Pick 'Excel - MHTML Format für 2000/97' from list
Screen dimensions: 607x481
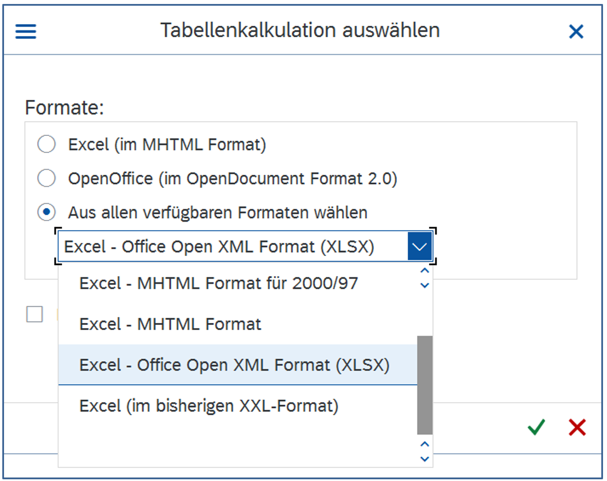pyautogui.click(x=219, y=283)
